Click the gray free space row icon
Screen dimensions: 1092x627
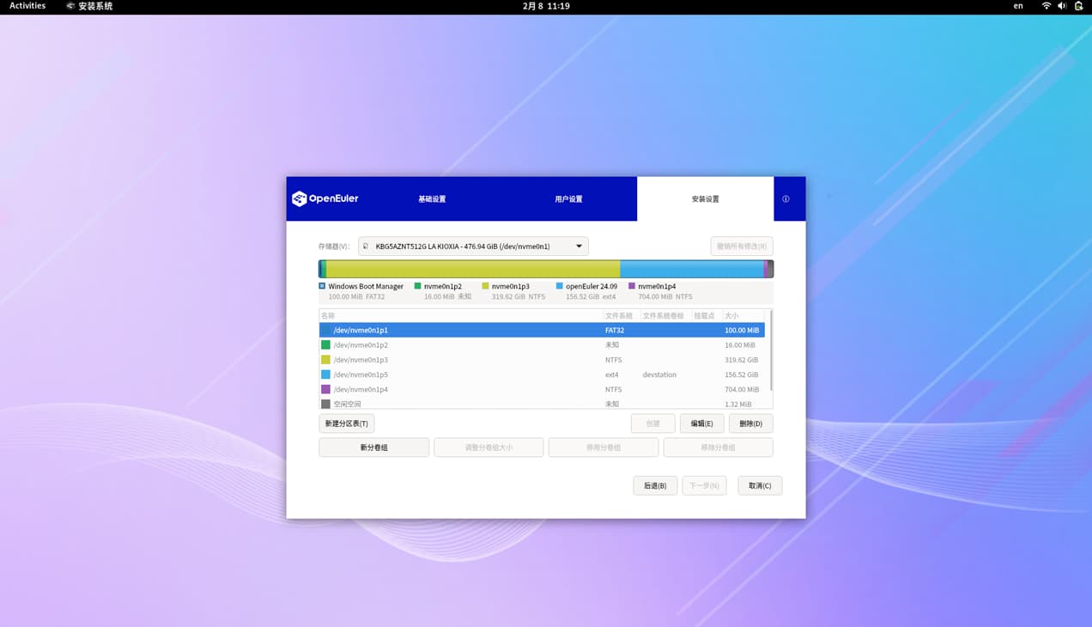(325, 404)
